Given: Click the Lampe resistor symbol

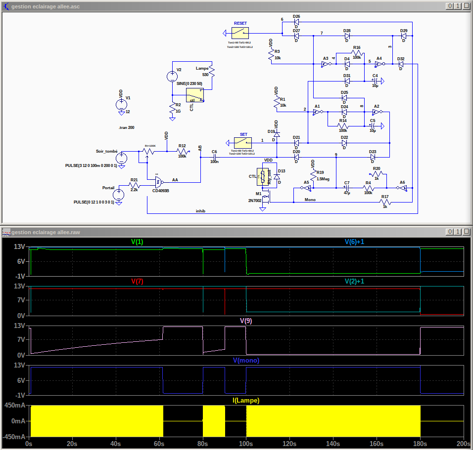Looking at the screenshot, I should [212, 70].
